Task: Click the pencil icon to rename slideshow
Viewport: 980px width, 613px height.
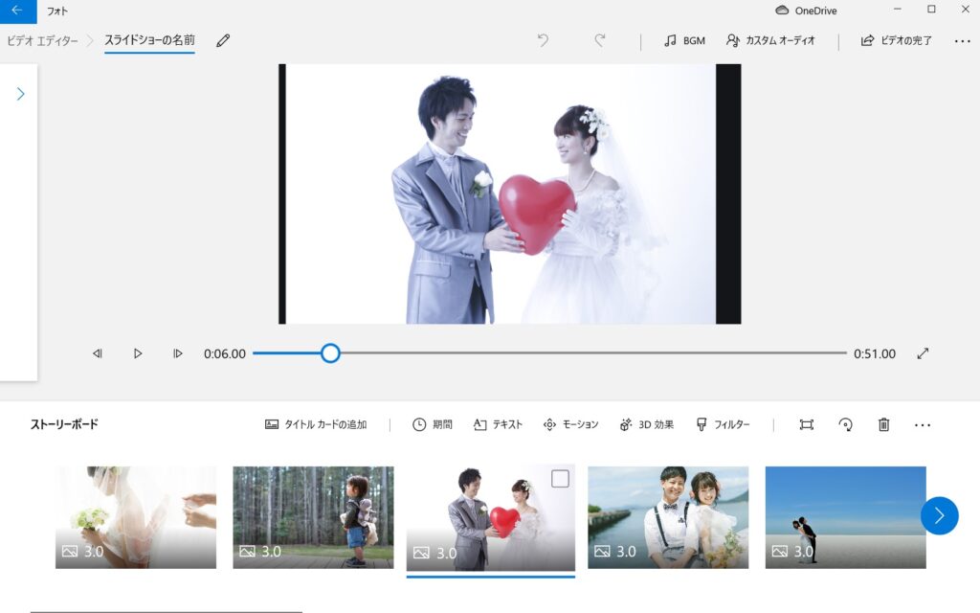Action: coord(223,41)
